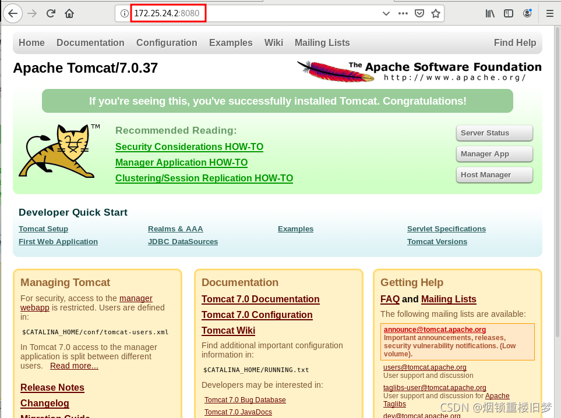Open the Tomcat Versions link
The height and width of the screenshot is (418, 561).
tap(437, 242)
